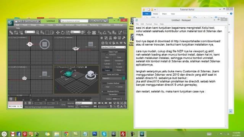Screen dimensions: 244x137
Task: Select Cameras category in Create panel
Action: [114, 43]
